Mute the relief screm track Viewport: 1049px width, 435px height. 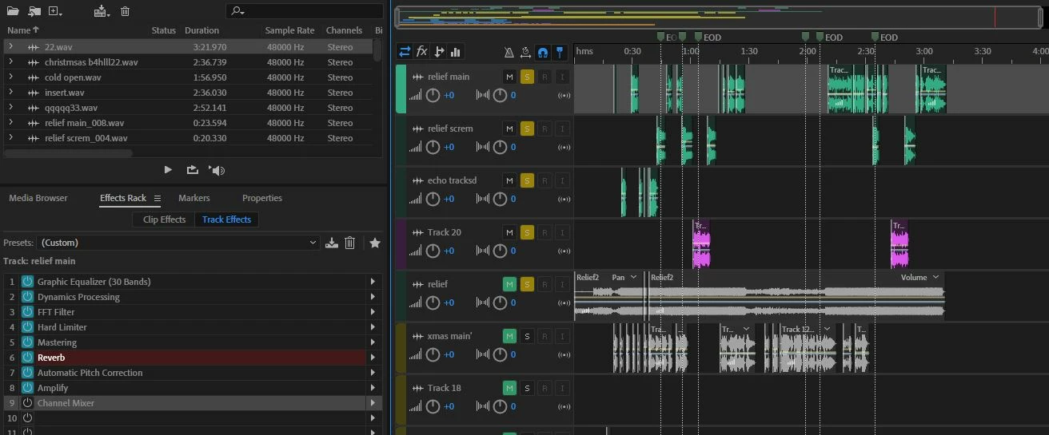pos(509,129)
